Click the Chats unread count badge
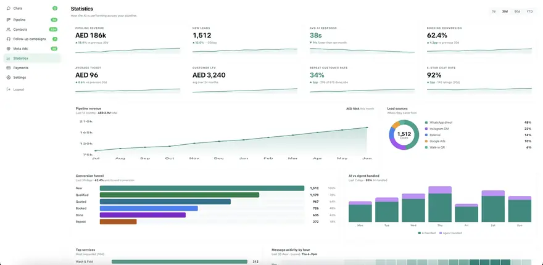Viewport: 543px width, 265px height. (55, 8)
